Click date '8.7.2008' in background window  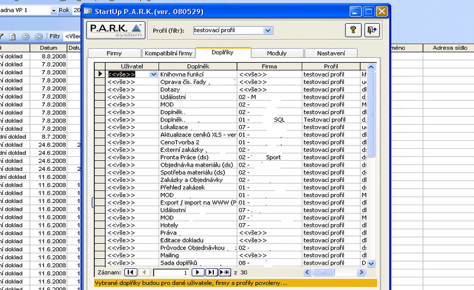(48, 137)
